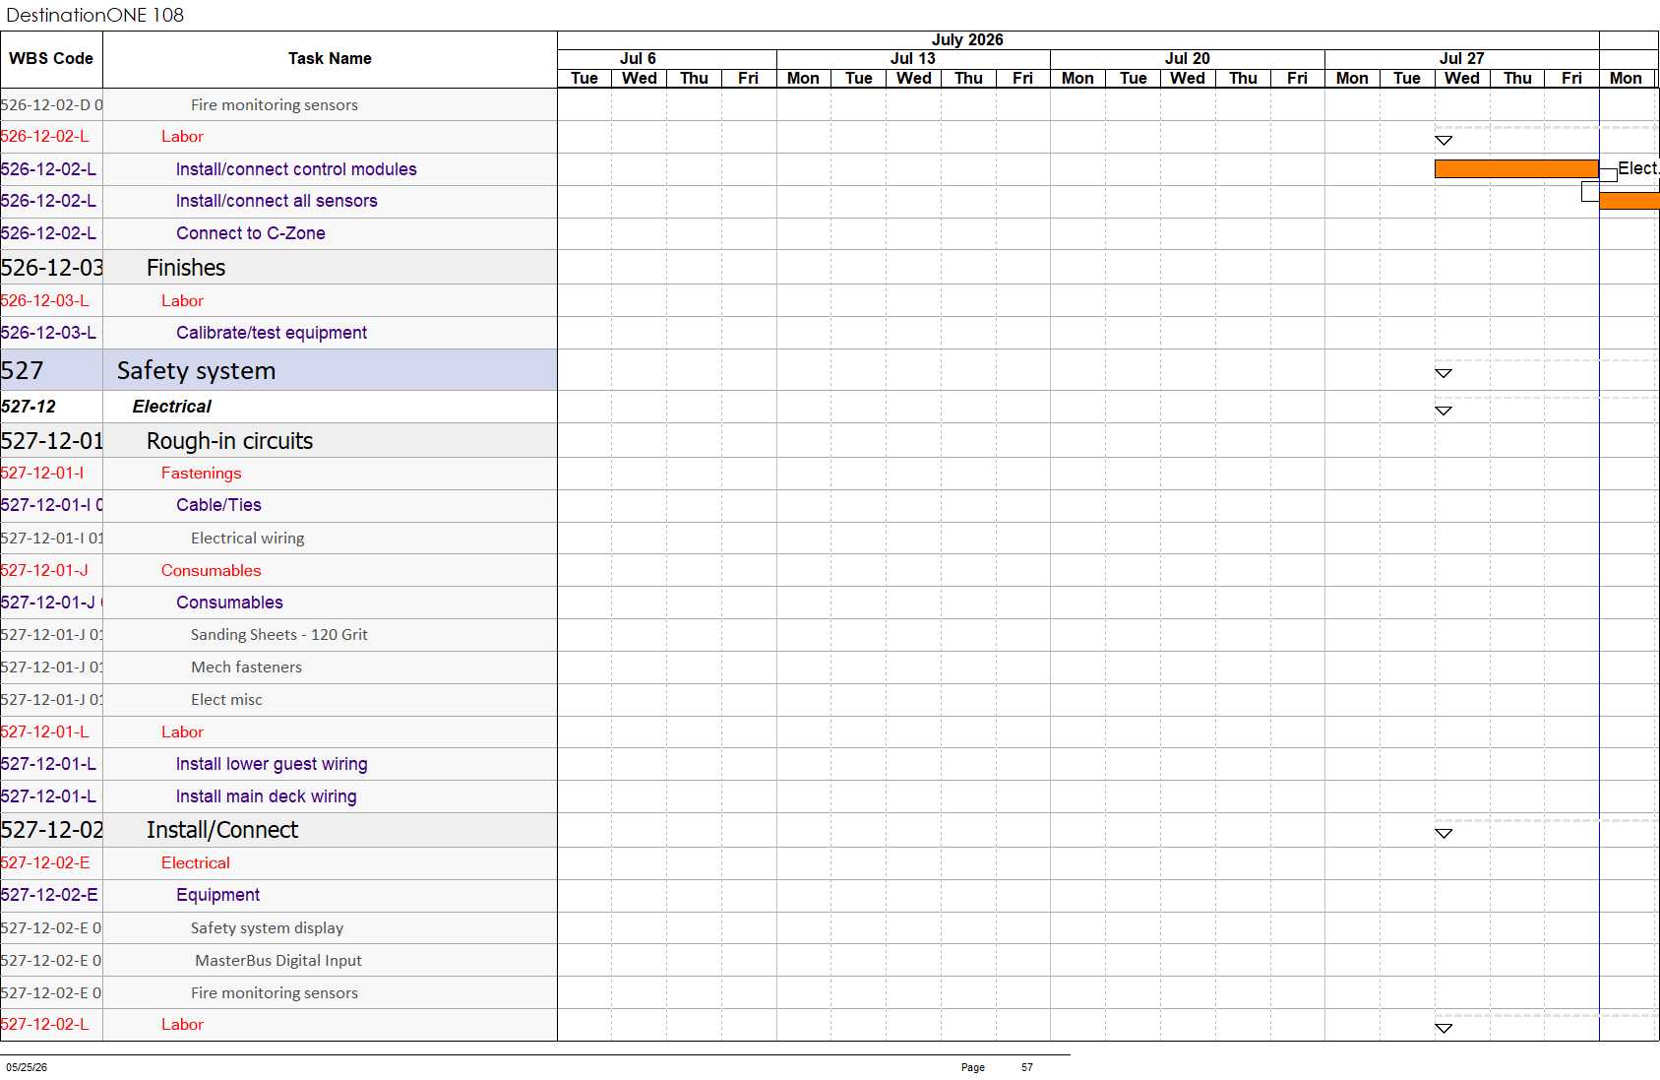Click the orange Install/connect control modules Gantt bar
The image size is (1660, 1080).
pos(1516,169)
